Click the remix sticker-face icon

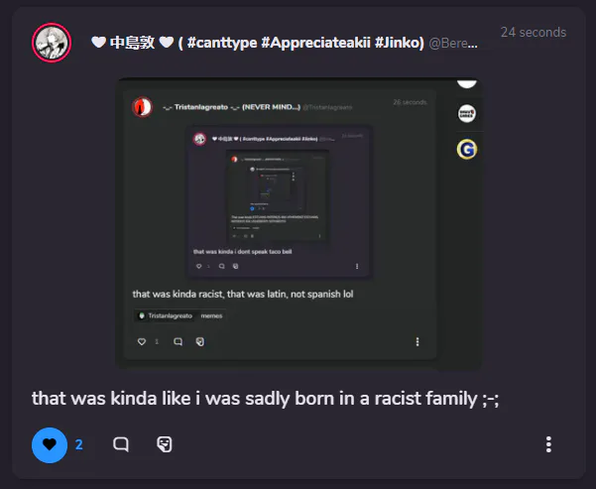click(x=165, y=444)
